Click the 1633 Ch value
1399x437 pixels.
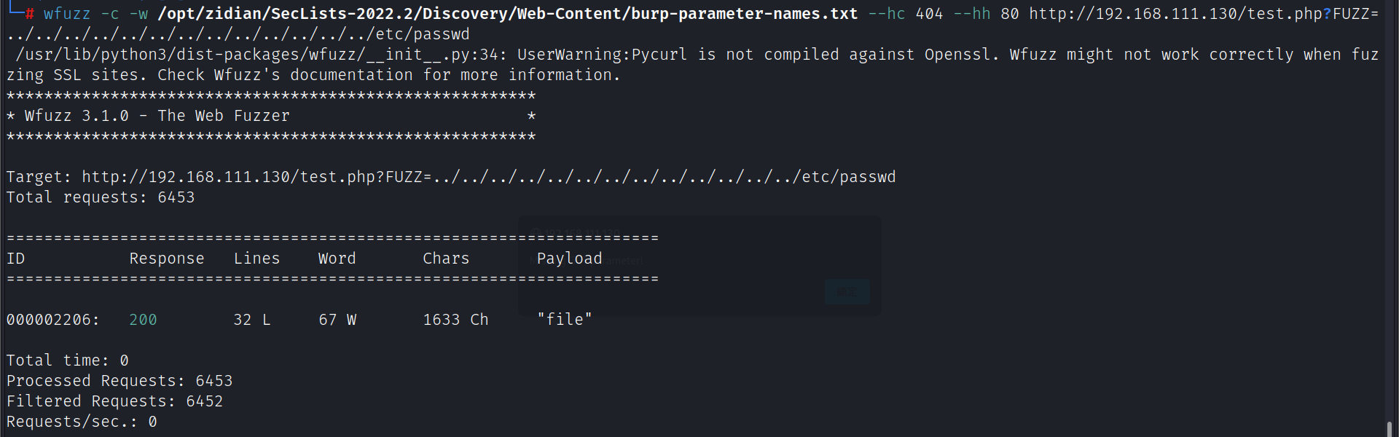click(x=455, y=320)
